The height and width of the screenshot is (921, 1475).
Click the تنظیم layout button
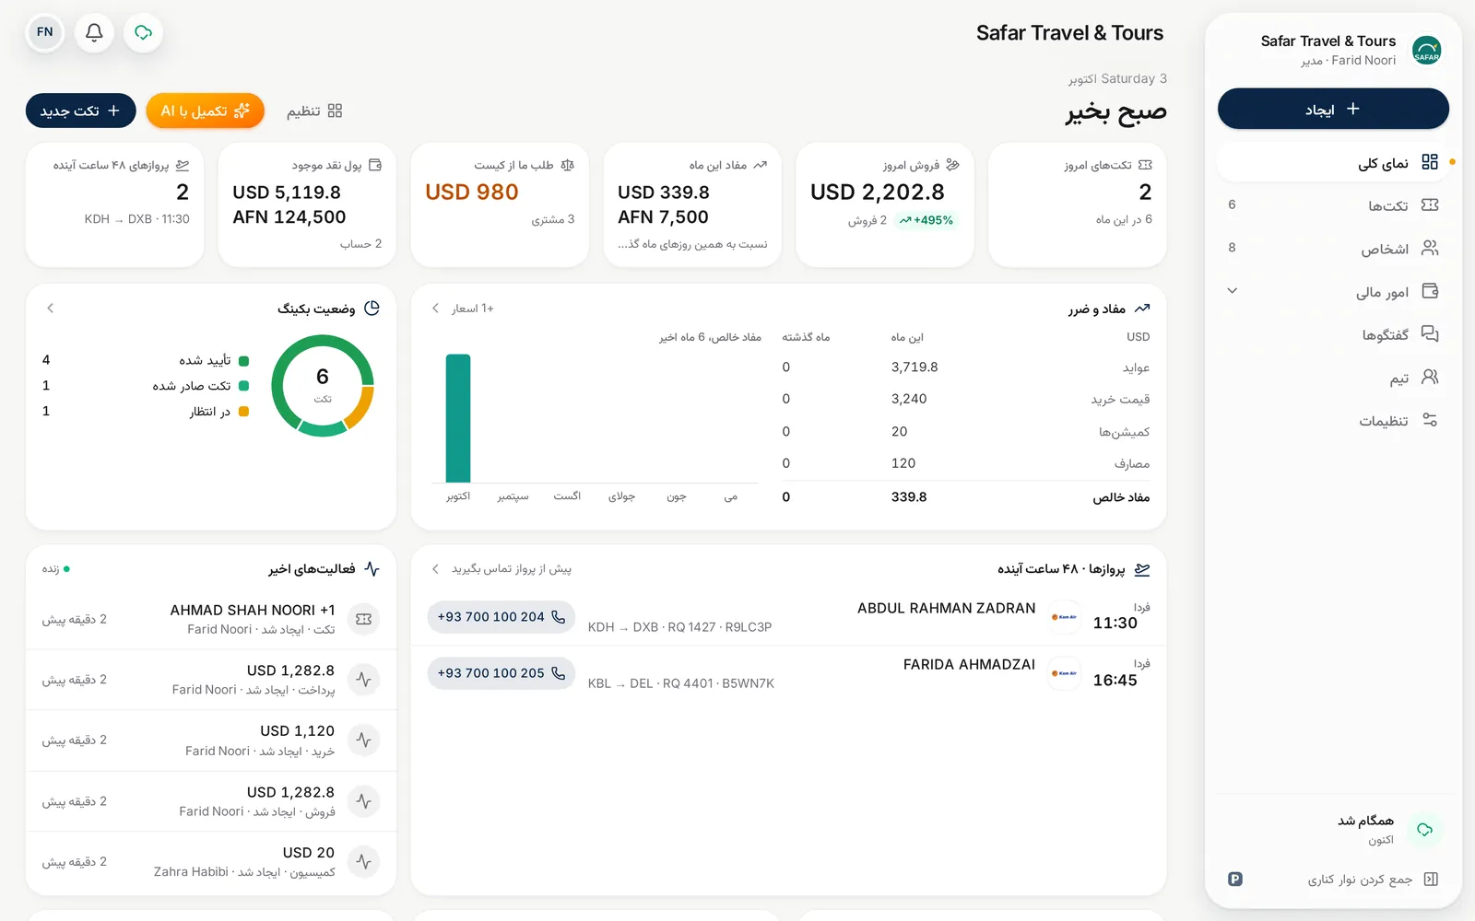coord(314,111)
